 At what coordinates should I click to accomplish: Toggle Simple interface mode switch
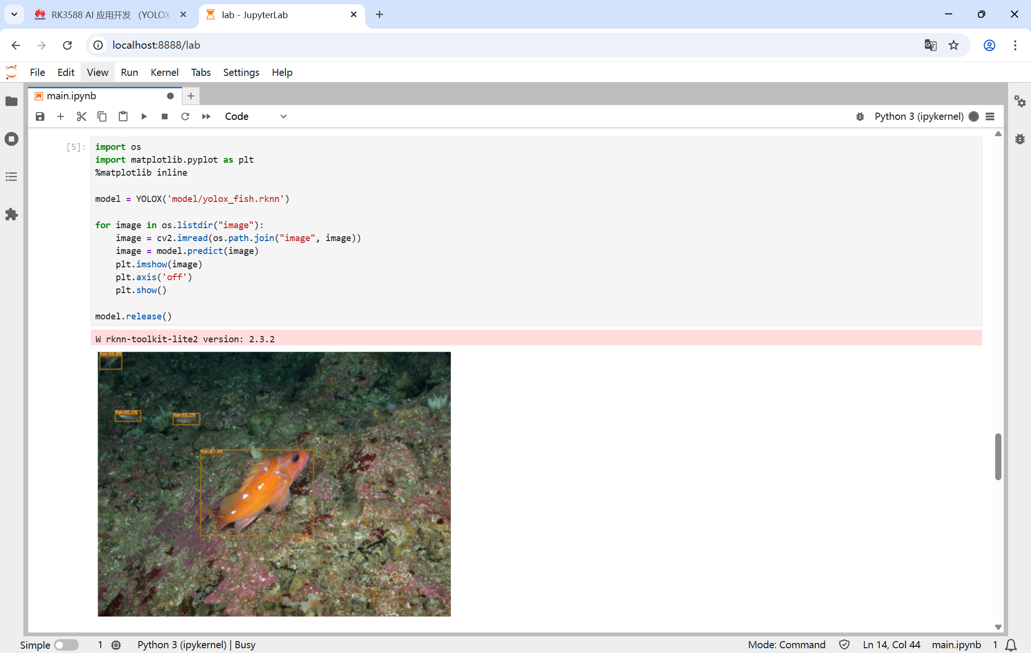pos(66,645)
